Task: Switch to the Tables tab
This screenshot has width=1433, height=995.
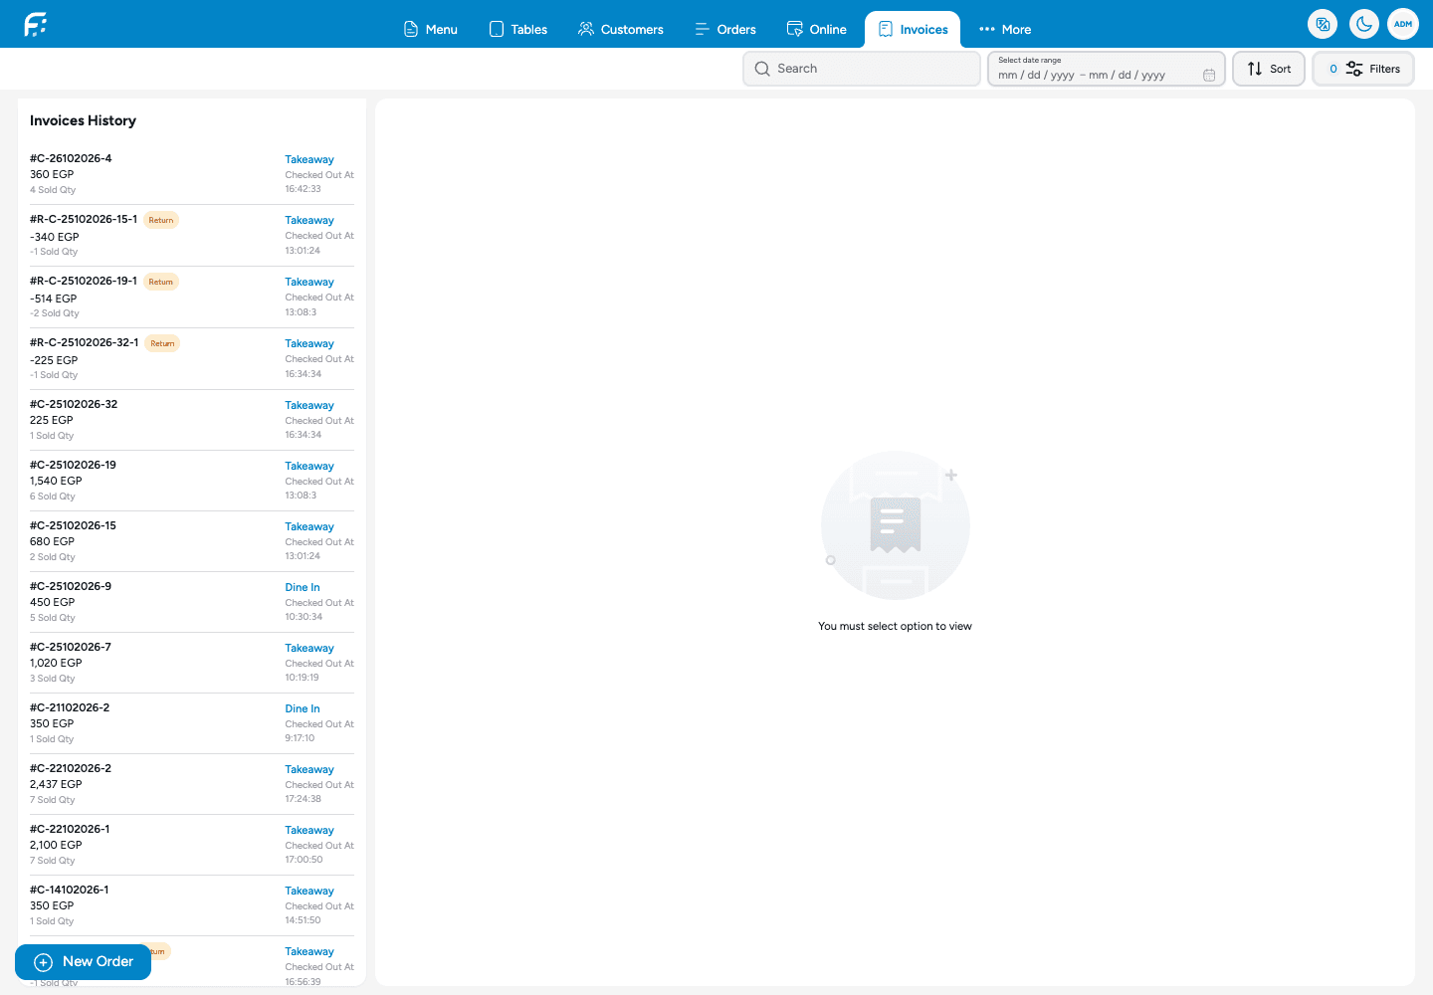Action: tap(518, 29)
